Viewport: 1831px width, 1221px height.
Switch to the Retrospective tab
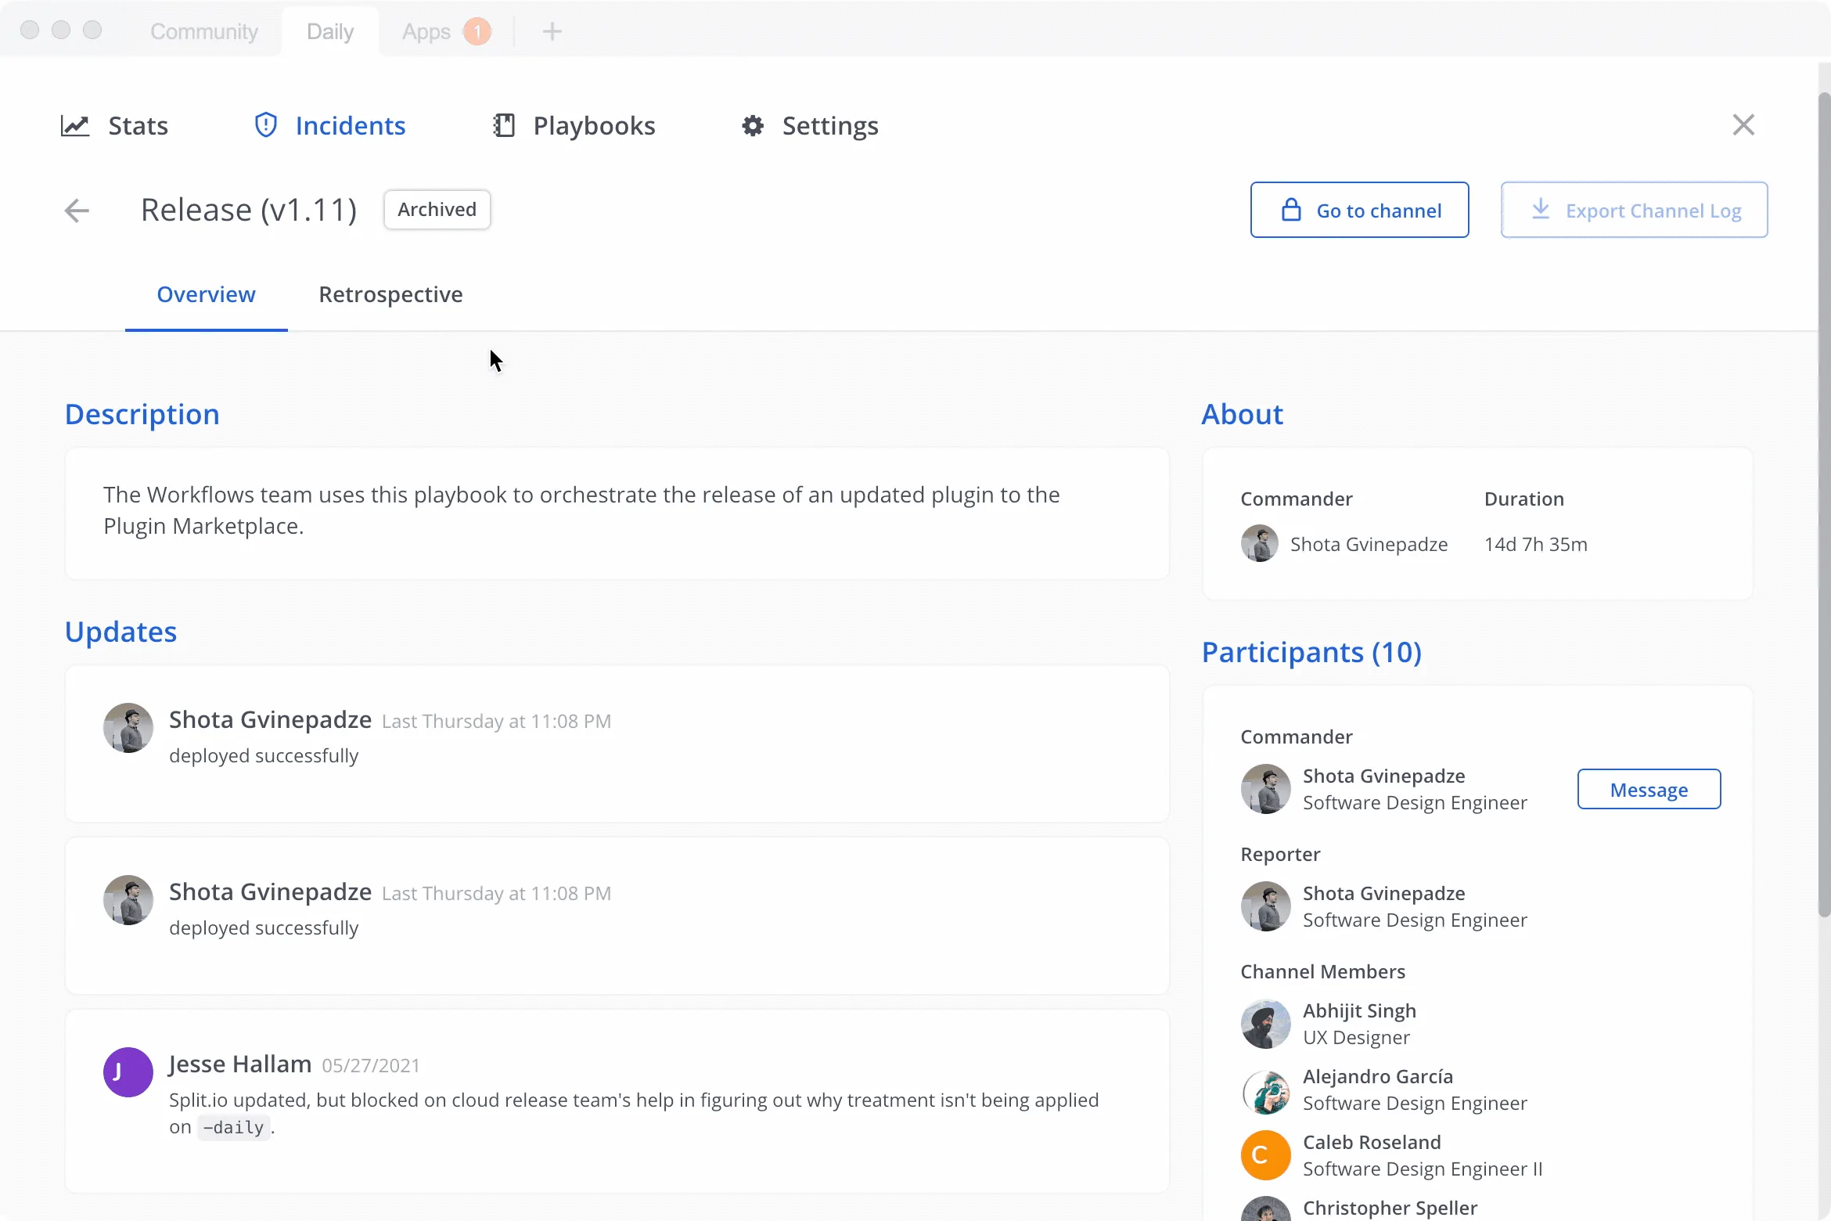(x=390, y=294)
